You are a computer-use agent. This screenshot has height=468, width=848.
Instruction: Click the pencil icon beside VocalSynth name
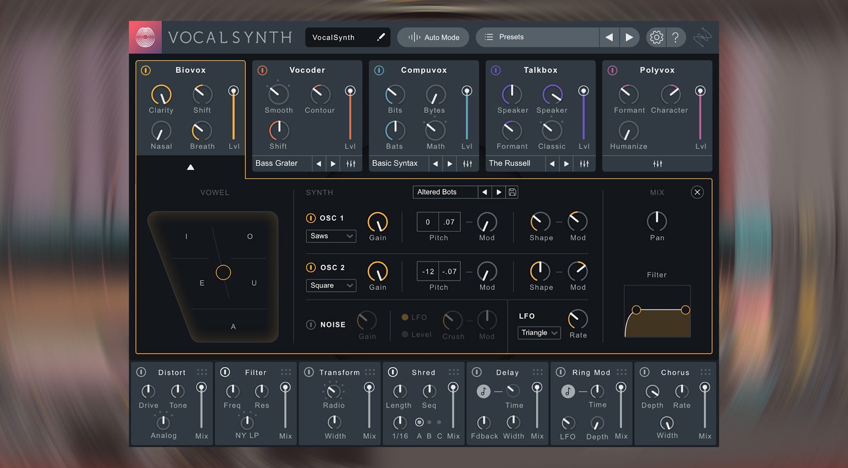click(380, 37)
